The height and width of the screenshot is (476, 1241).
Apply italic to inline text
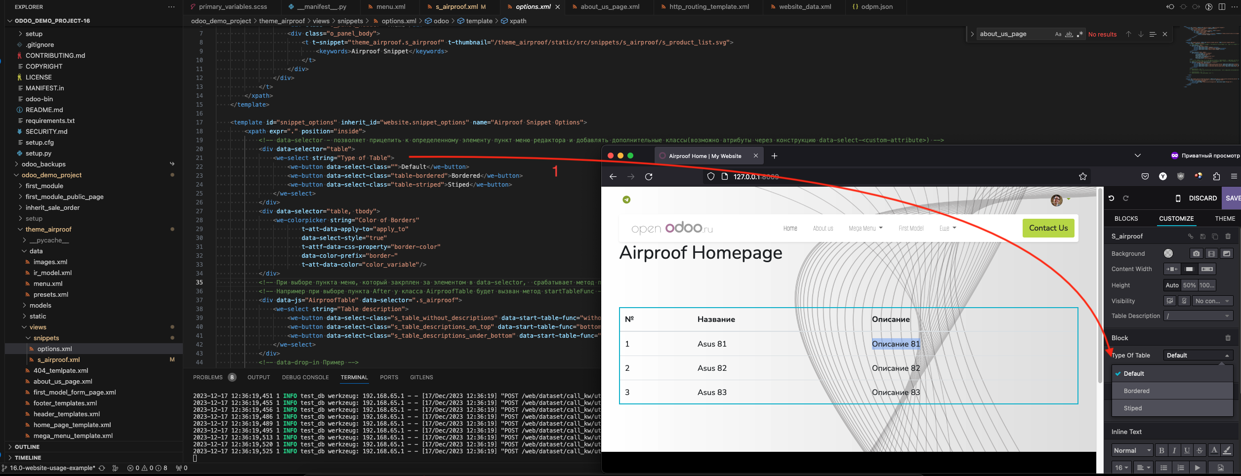1174,450
